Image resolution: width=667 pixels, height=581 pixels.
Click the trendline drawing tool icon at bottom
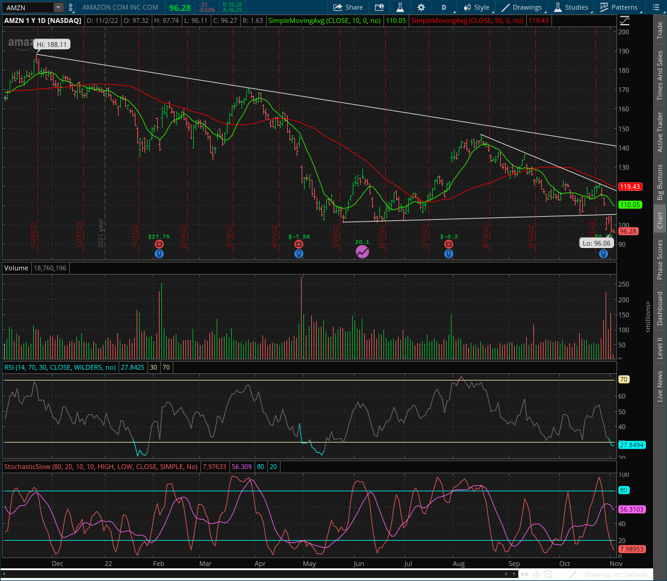click(x=572, y=574)
